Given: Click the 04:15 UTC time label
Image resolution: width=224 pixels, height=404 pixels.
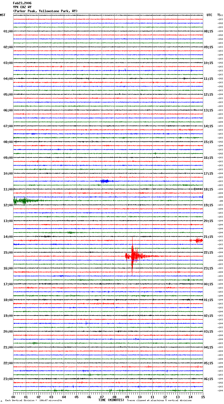Looking at the screenshot, I should click(x=208, y=347).
